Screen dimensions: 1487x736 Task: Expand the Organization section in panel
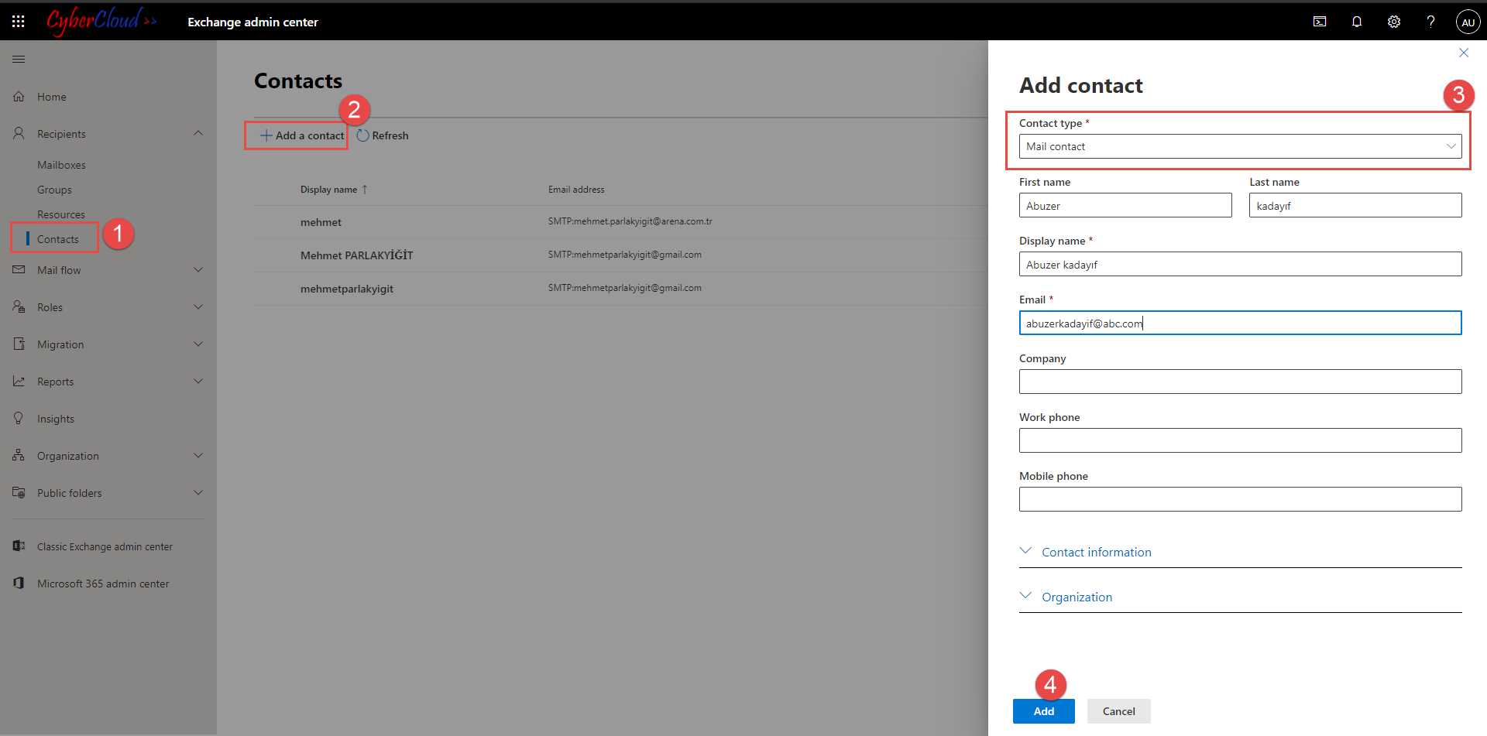[1077, 597]
